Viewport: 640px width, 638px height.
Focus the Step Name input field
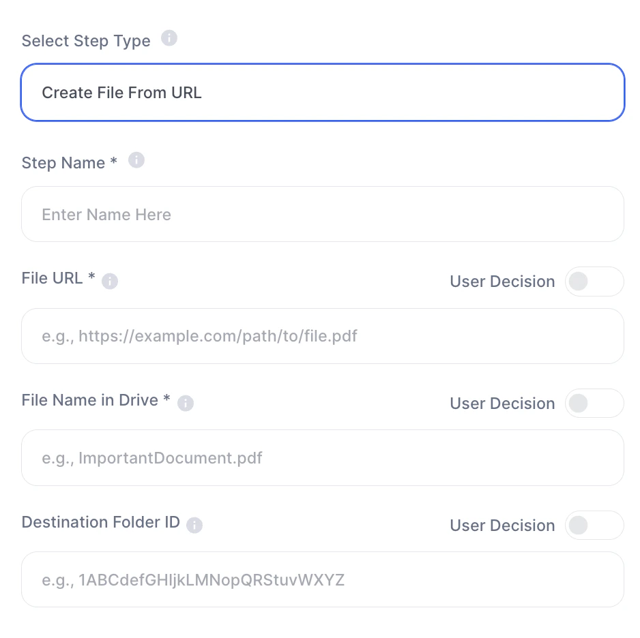coord(323,215)
